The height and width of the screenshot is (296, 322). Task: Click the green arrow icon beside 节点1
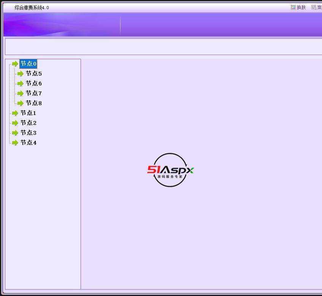15,113
